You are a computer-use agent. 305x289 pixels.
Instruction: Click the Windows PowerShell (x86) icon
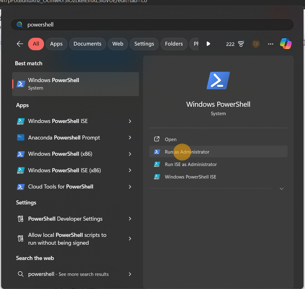(x=21, y=154)
